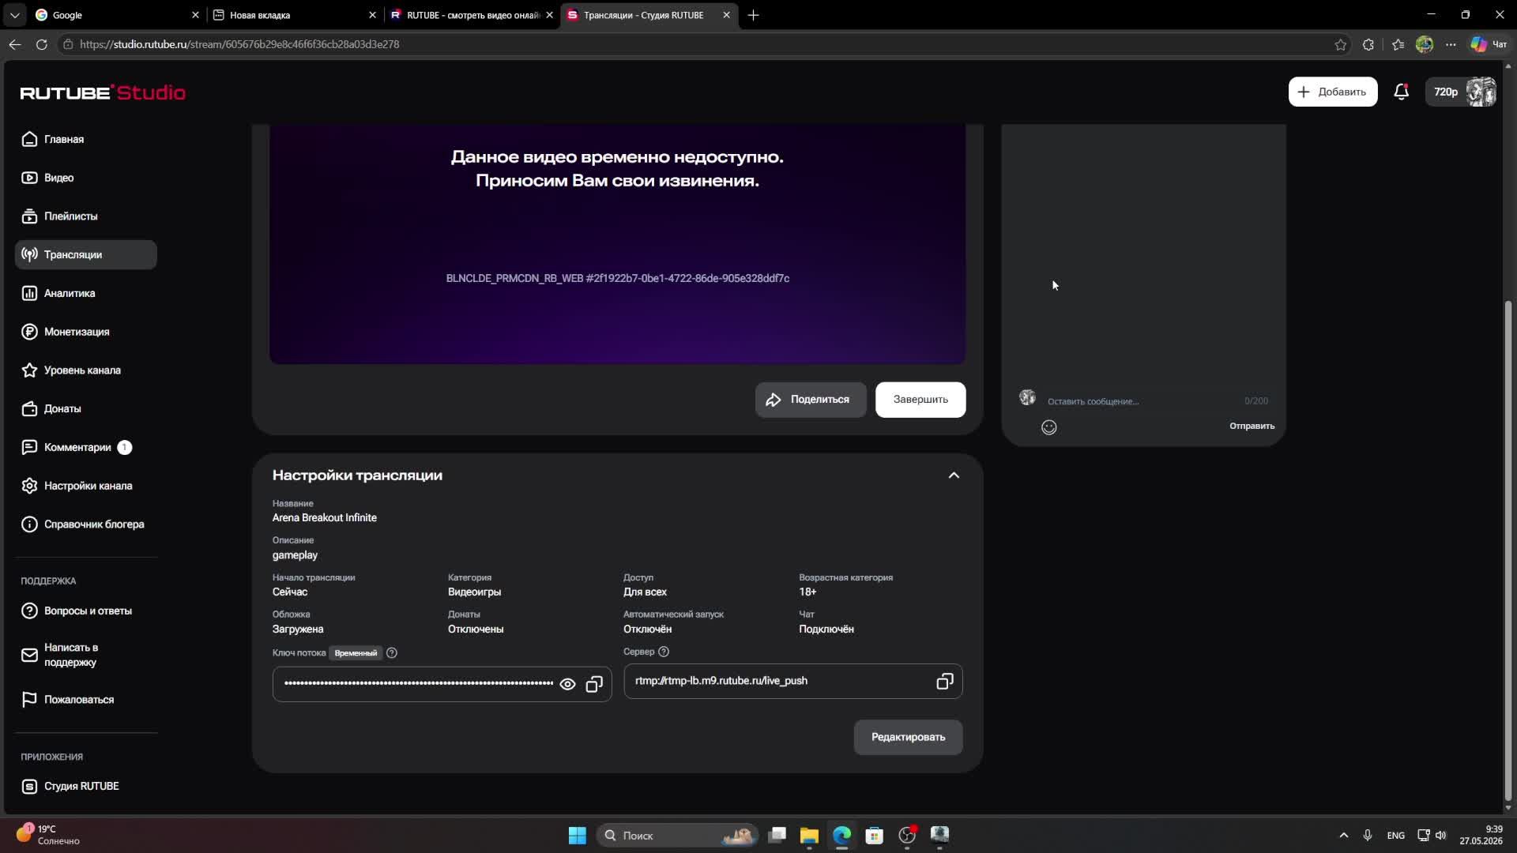This screenshot has width=1517, height=853.
Task: Open browser settings and more menu
Action: (x=1451, y=45)
